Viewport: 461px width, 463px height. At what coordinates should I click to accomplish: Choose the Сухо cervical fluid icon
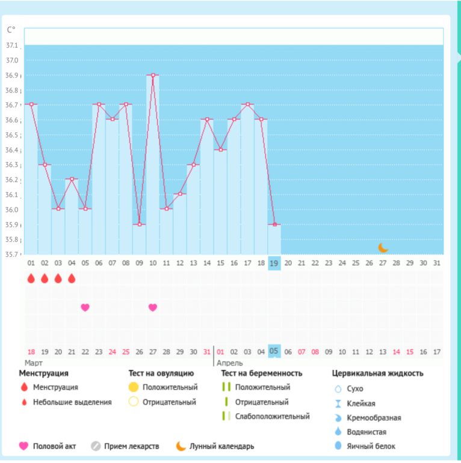point(338,389)
